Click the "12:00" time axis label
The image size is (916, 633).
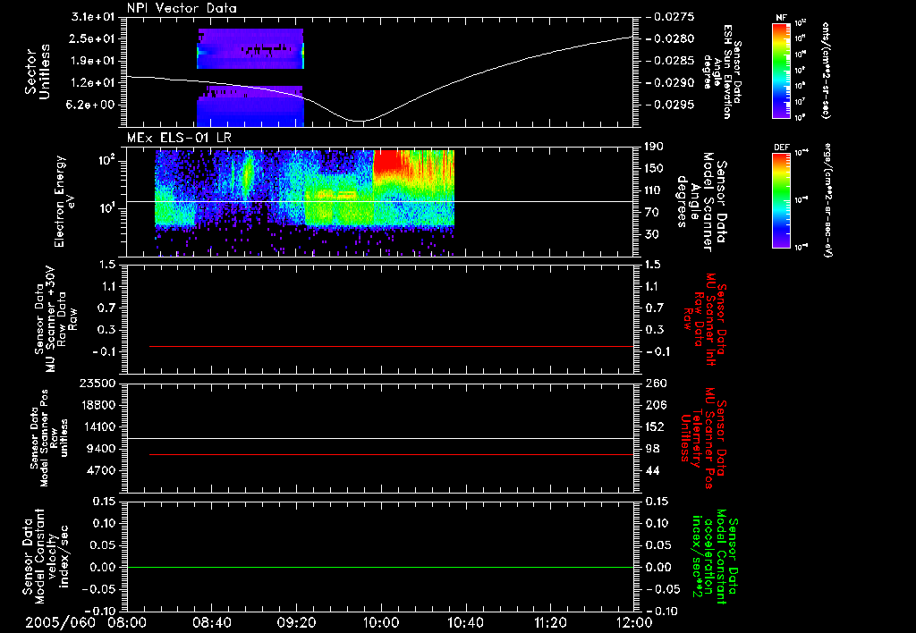tap(634, 622)
